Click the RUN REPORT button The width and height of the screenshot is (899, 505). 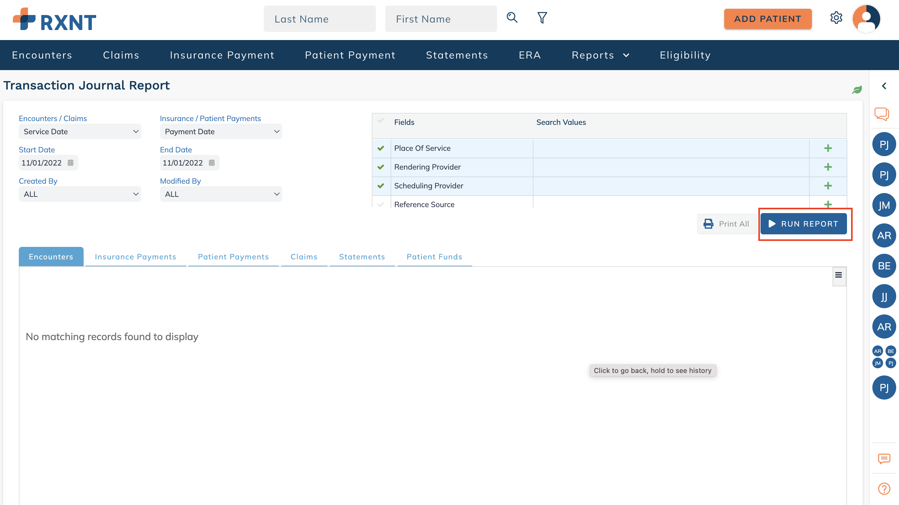pos(804,224)
